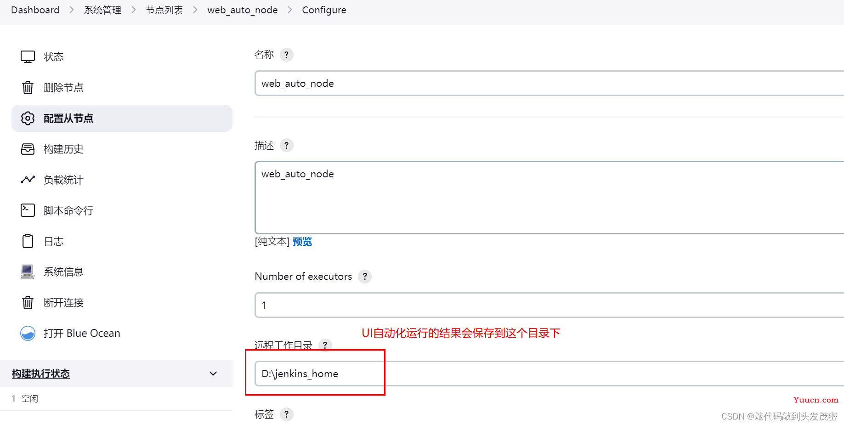844x425 pixels.
Task: Click the 构建执行状态 heading link
Action: [41, 374]
